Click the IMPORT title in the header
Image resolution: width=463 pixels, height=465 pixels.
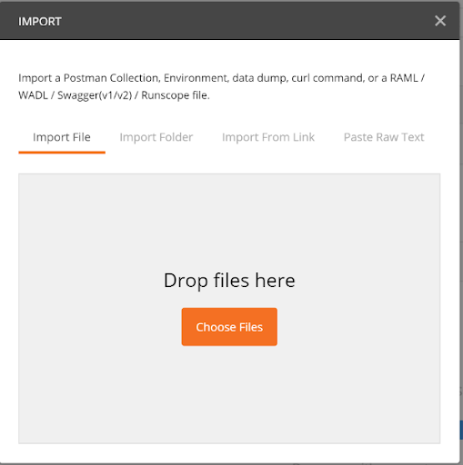40,22
